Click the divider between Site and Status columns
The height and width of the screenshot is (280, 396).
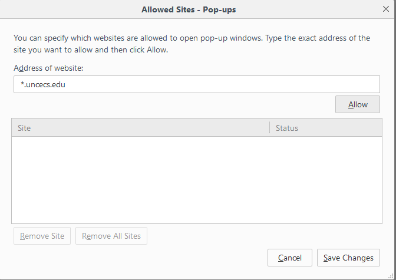tap(269, 128)
